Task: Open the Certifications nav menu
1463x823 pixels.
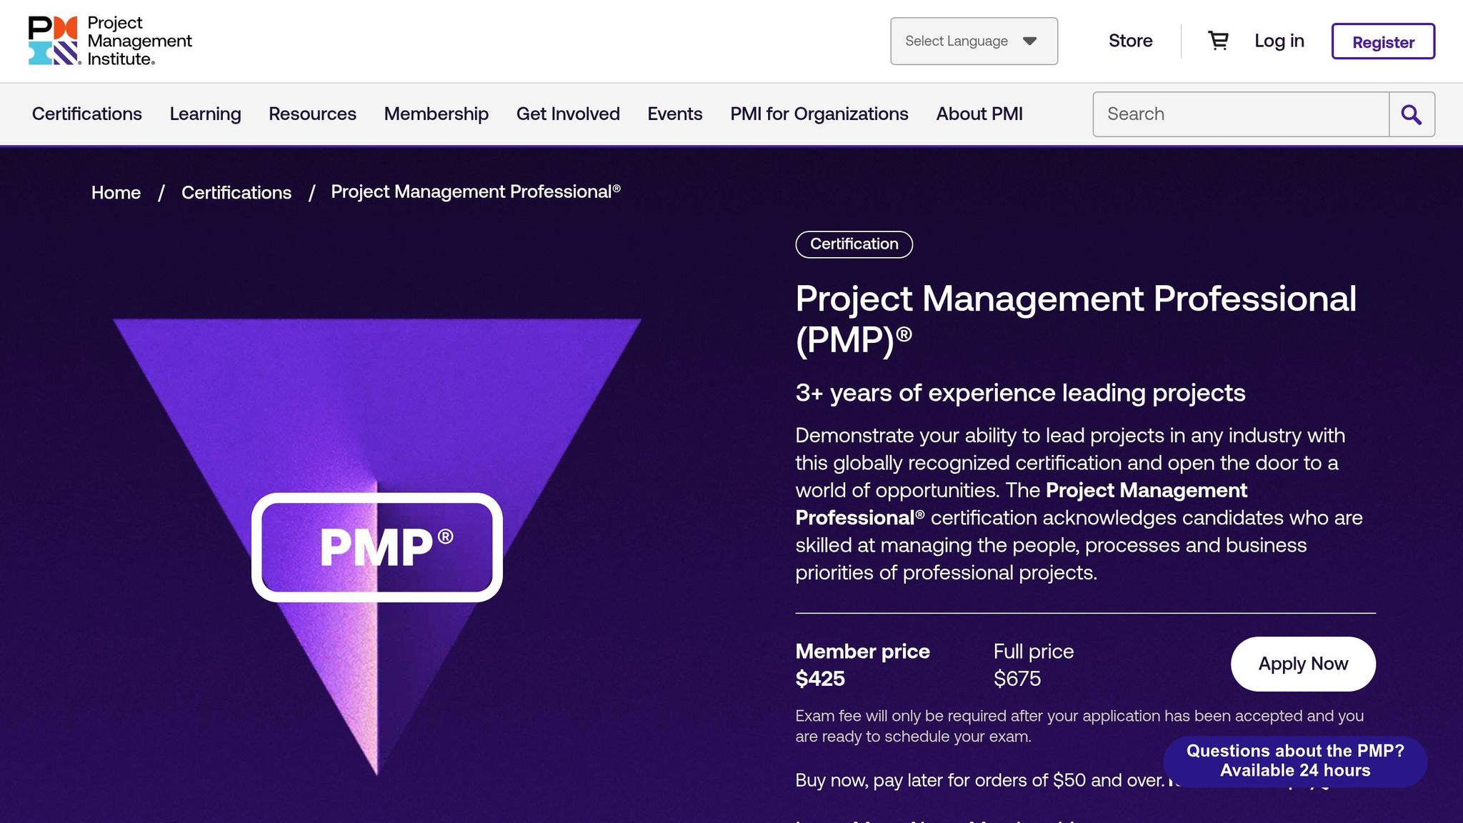Action: tap(87, 114)
